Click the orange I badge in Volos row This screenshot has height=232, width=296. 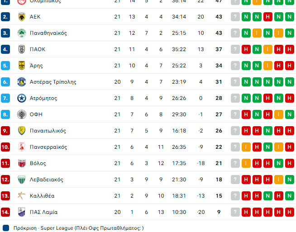coord(246,163)
